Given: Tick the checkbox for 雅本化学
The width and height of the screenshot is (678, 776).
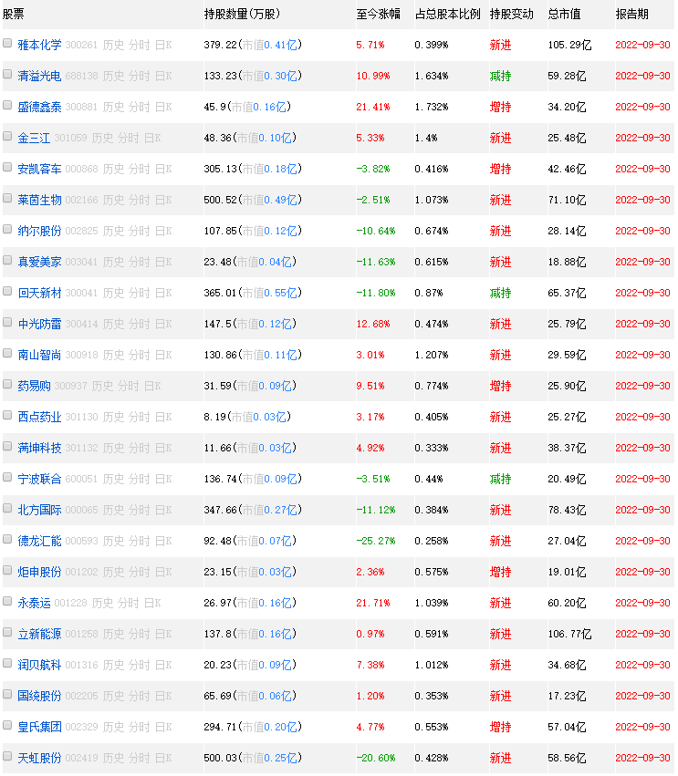Looking at the screenshot, I should (7, 44).
